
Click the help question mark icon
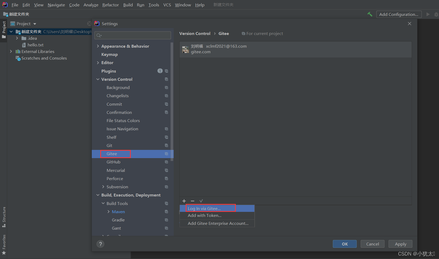(100, 244)
